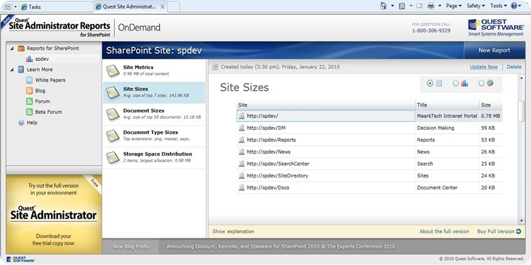Click the Blog RSS feed icon
This screenshot has width=531, height=265.
(x=29, y=91)
